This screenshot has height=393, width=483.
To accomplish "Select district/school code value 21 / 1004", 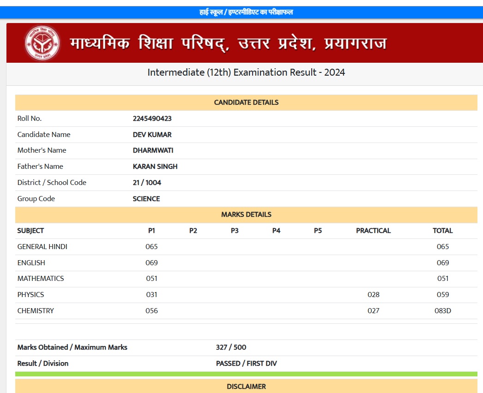I will pos(147,183).
